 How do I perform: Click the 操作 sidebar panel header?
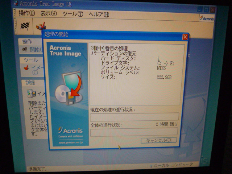click(x=30, y=41)
